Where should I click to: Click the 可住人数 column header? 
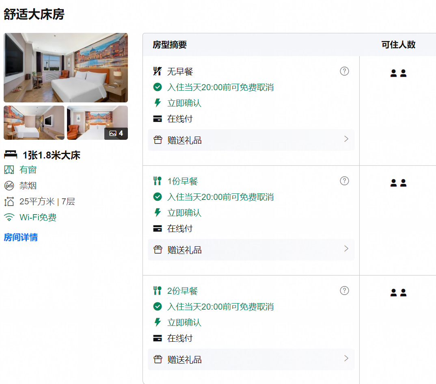point(398,45)
